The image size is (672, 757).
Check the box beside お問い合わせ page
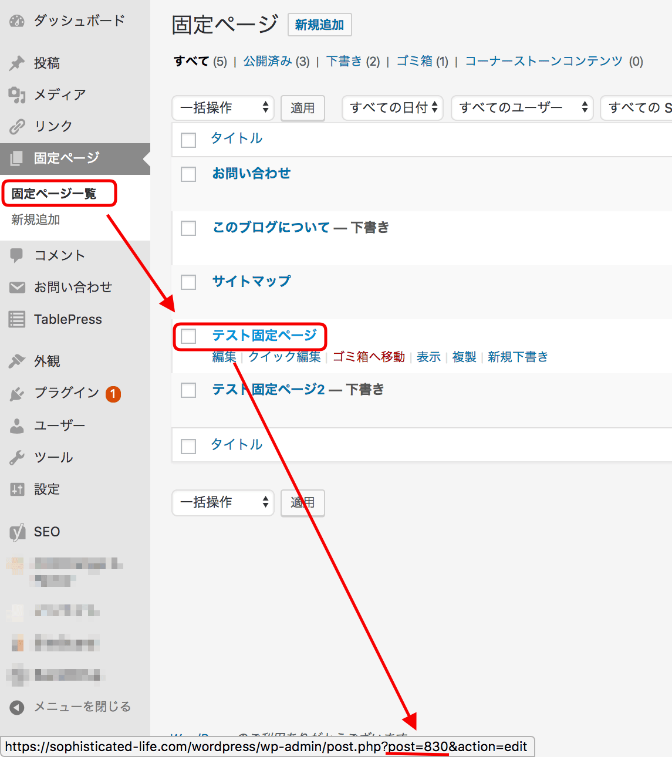[188, 174]
